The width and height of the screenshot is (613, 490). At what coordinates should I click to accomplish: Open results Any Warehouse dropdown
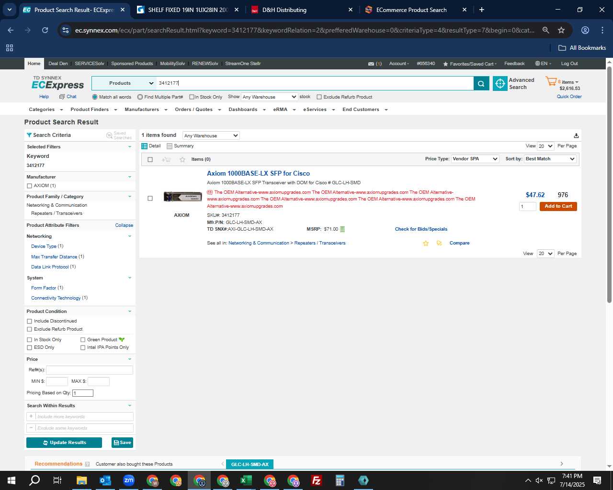coord(211,135)
